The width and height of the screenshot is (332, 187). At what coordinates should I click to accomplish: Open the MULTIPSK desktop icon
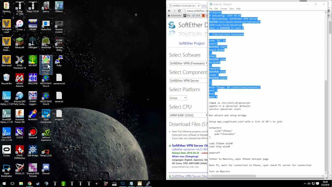click(x=33, y=79)
